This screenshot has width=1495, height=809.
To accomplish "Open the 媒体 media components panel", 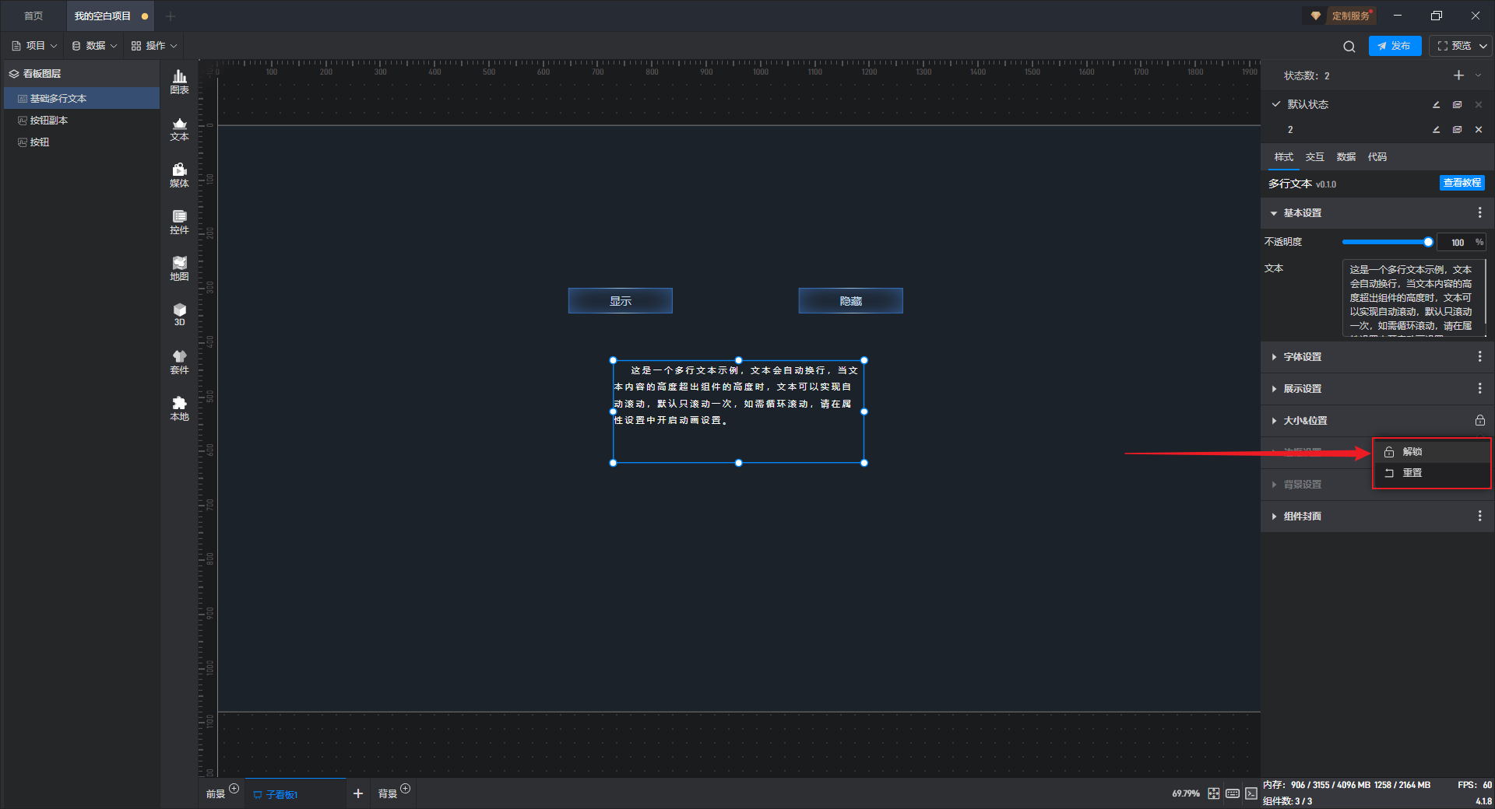I will [x=179, y=174].
